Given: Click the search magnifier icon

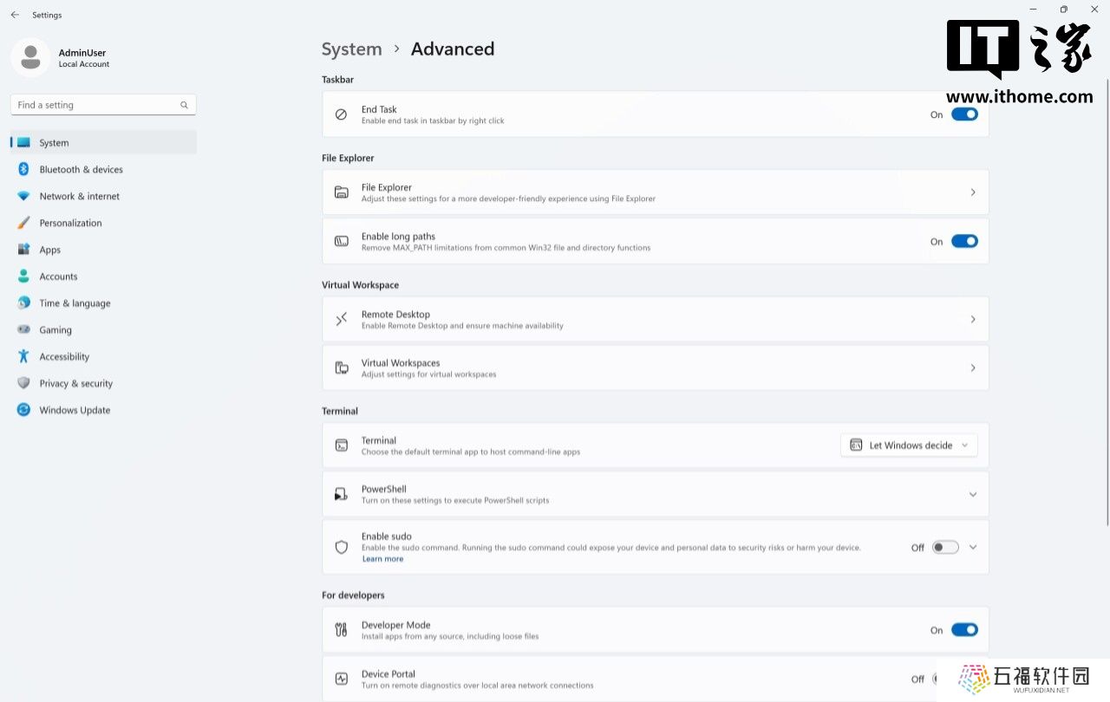Looking at the screenshot, I should point(184,105).
